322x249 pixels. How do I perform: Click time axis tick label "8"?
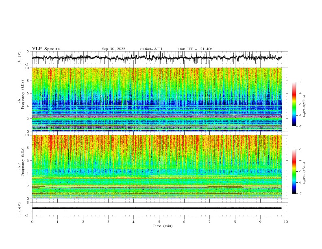[x=235, y=222]
